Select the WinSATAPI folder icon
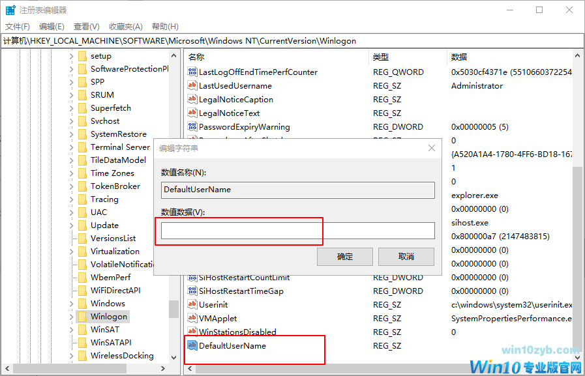The image size is (585, 376). (82, 343)
